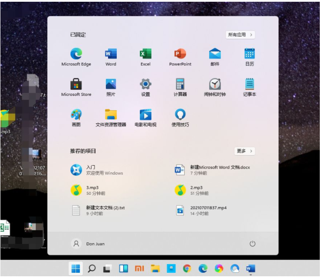Open the 日历 calendar app

pos(249,54)
